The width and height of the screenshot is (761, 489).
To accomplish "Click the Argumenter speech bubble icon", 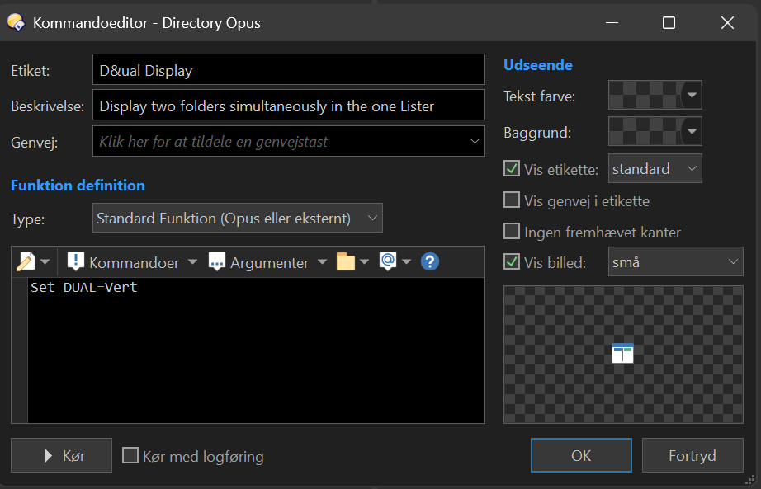I will click(217, 262).
